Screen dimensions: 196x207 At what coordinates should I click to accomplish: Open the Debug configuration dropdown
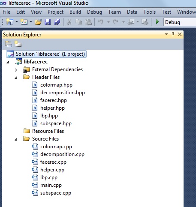pos(180,22)
